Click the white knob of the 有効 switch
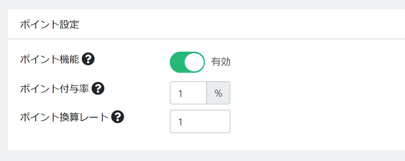Viewport: 405px width, 161px height. click(x=195, y=62)
